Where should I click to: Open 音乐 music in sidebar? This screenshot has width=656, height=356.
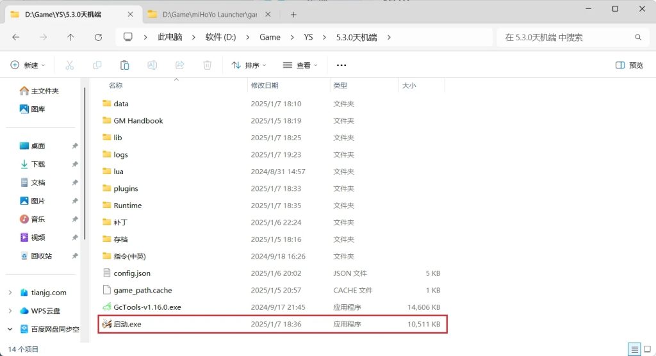pos(33,219)
